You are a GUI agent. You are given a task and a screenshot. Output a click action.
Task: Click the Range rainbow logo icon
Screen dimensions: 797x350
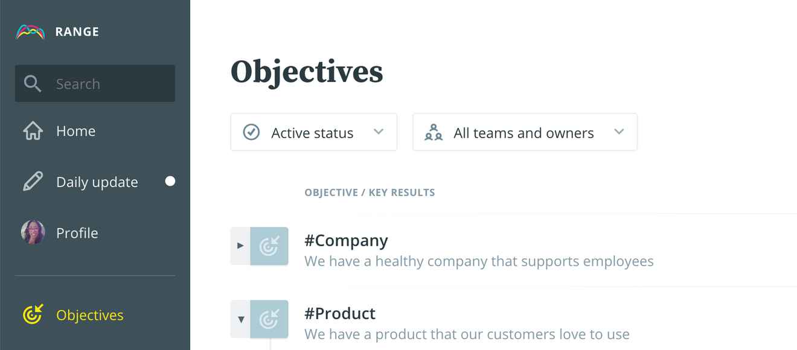[x=30, y=32]
